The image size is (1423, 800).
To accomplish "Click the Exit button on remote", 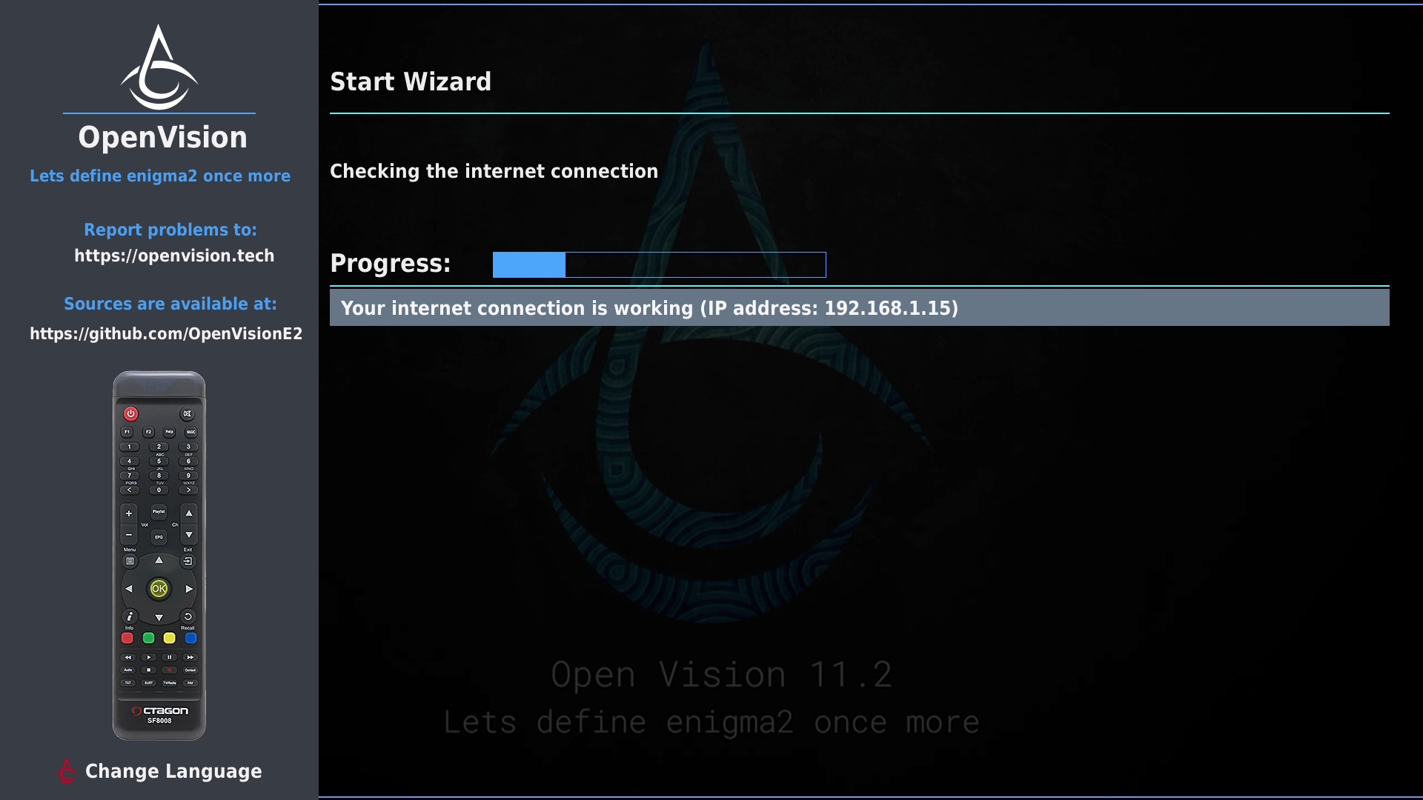I will pos(188,561).
